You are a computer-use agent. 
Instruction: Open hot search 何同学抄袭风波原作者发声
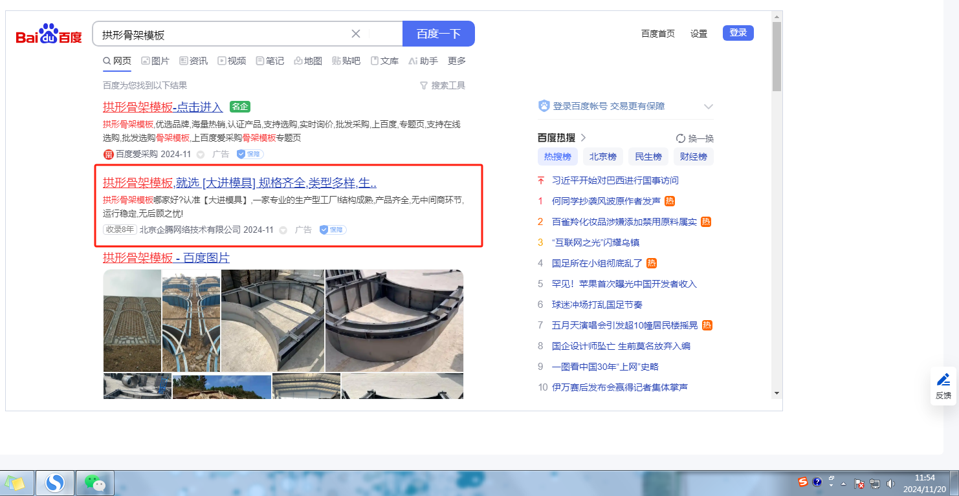pyautogui.click(x=606, y=201)
